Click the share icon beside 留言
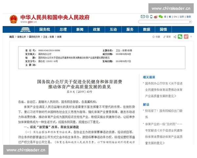This screenshot has height=158, width=197. tap(175, 37)
